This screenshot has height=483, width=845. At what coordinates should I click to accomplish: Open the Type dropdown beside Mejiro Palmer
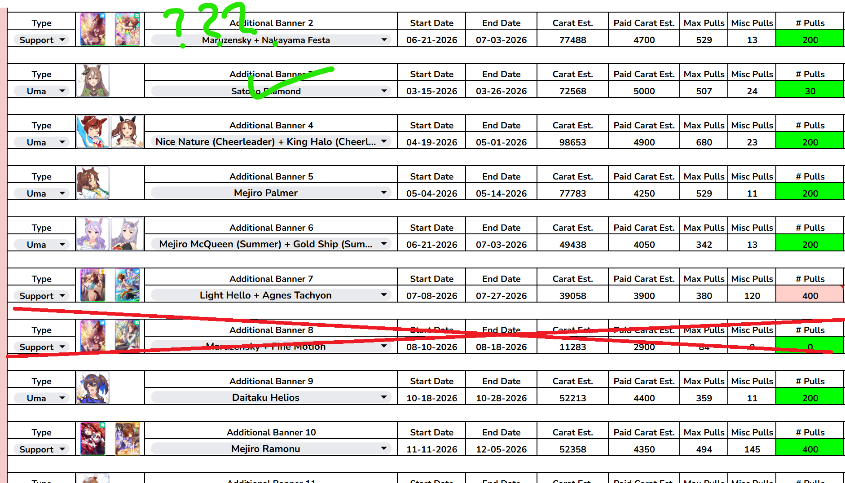coord(42,193)
